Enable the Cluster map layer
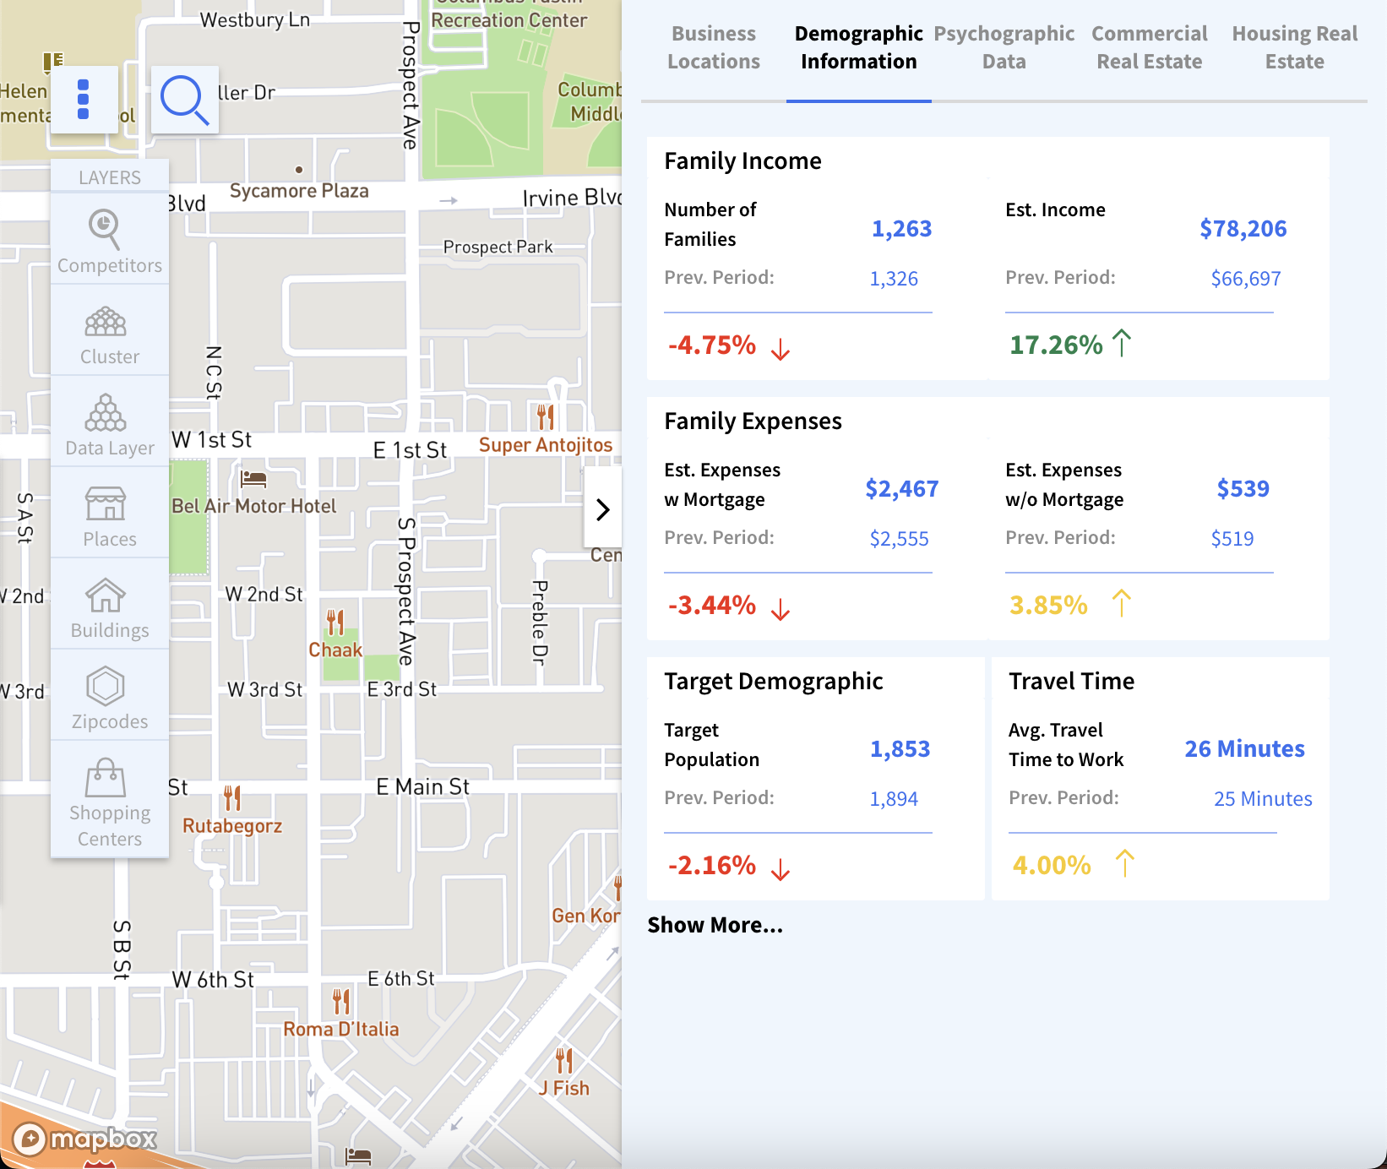Viewport: 1387px width, 1169px height. (109, 334)
